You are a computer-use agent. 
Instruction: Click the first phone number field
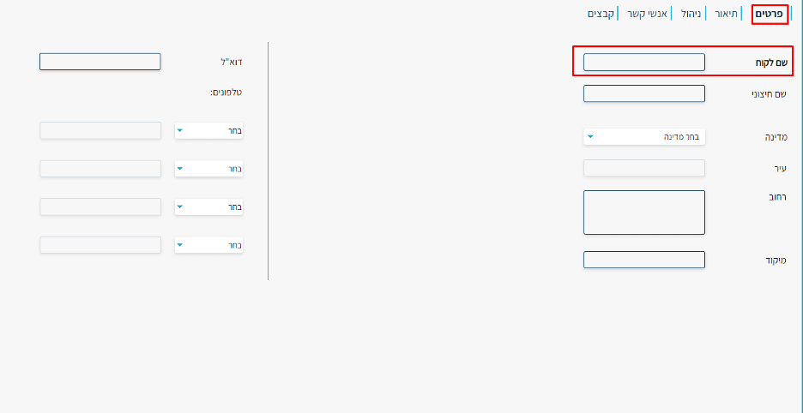(x=100, y=130)
